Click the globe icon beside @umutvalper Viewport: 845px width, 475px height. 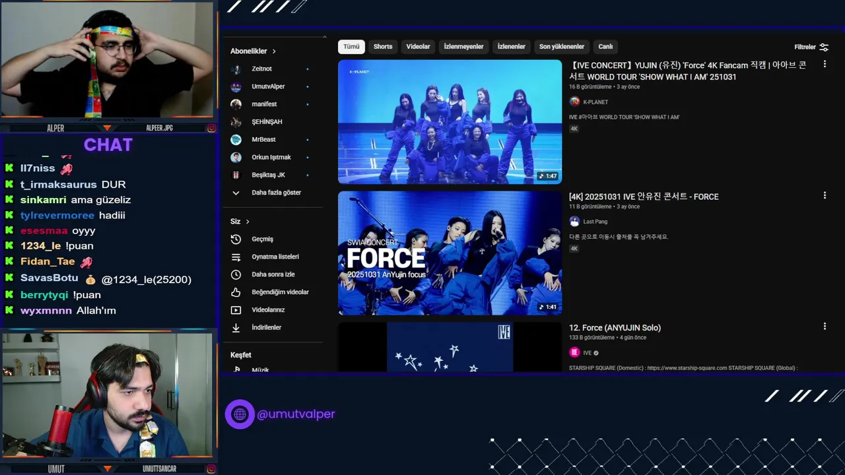click(240, 414)
